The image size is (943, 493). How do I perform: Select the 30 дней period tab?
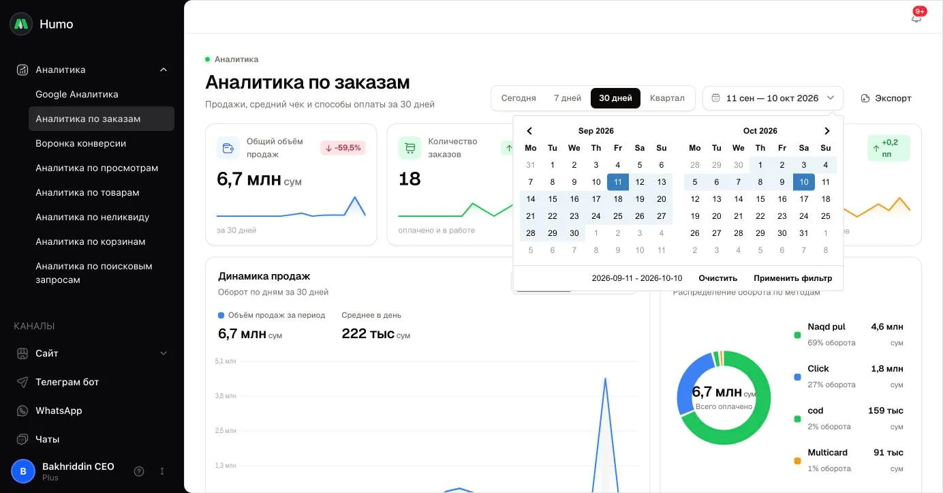616,98
